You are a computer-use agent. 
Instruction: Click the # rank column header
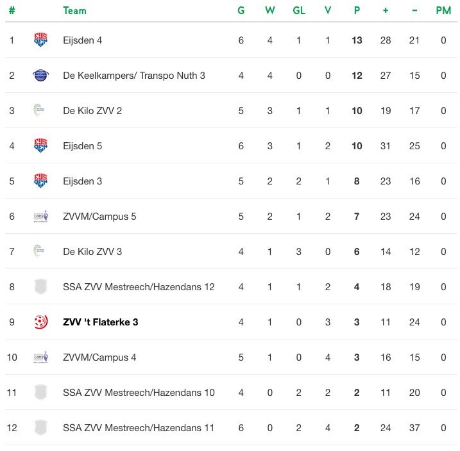tap(12, 10)
